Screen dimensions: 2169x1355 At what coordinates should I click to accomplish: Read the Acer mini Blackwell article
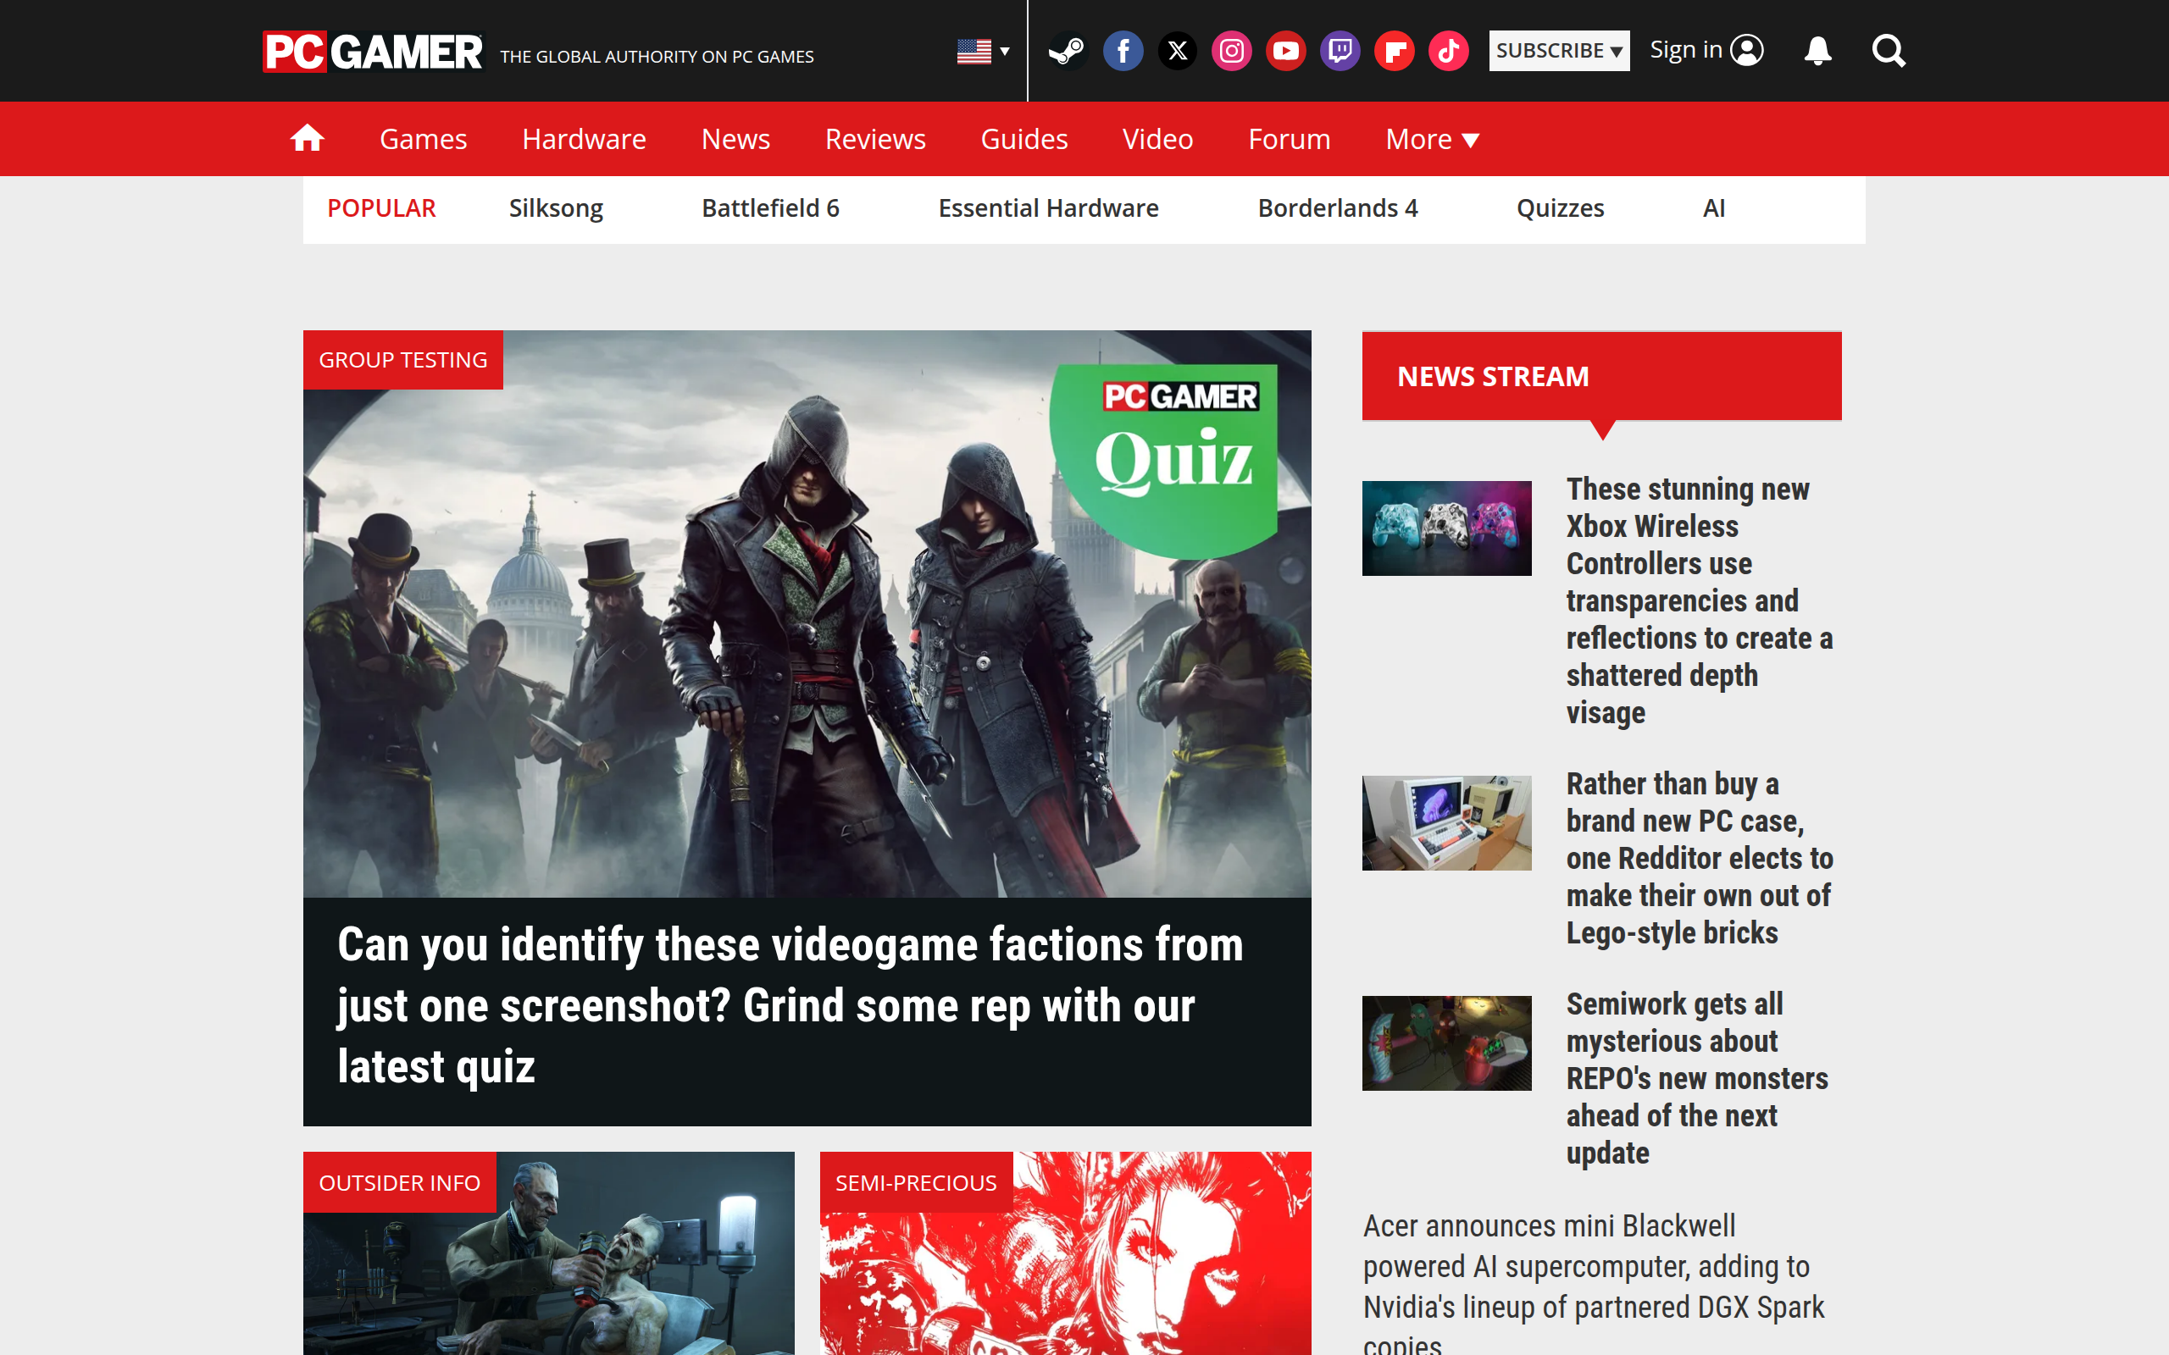1594,1281
